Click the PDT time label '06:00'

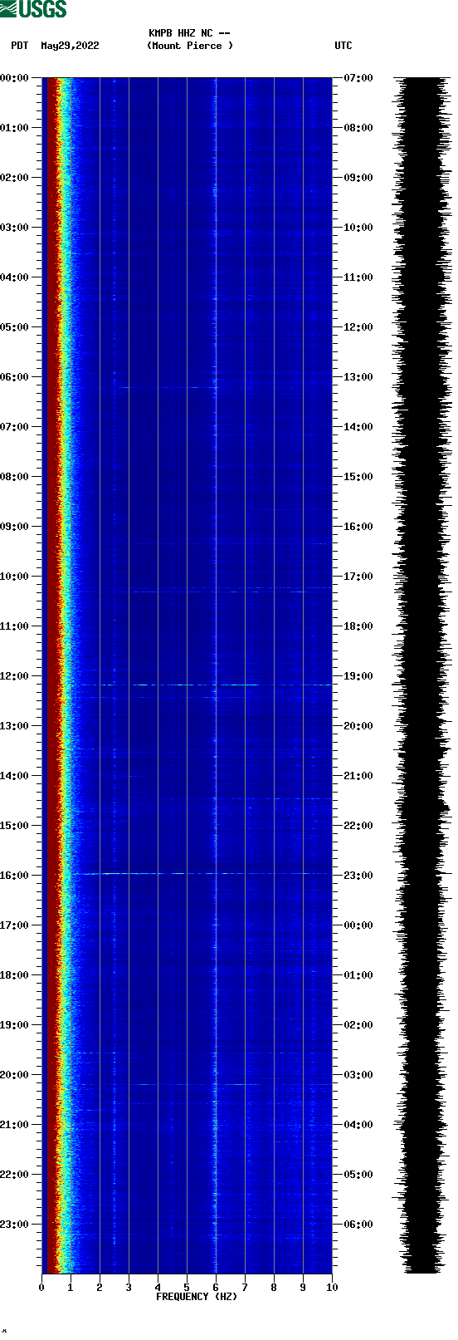tap(14, 377)
